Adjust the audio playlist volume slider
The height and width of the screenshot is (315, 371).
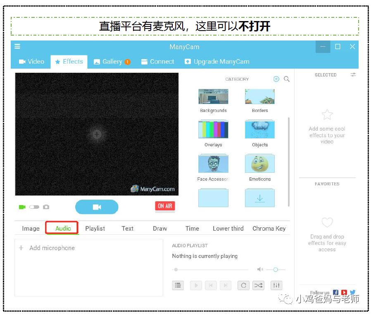[275, 269]
